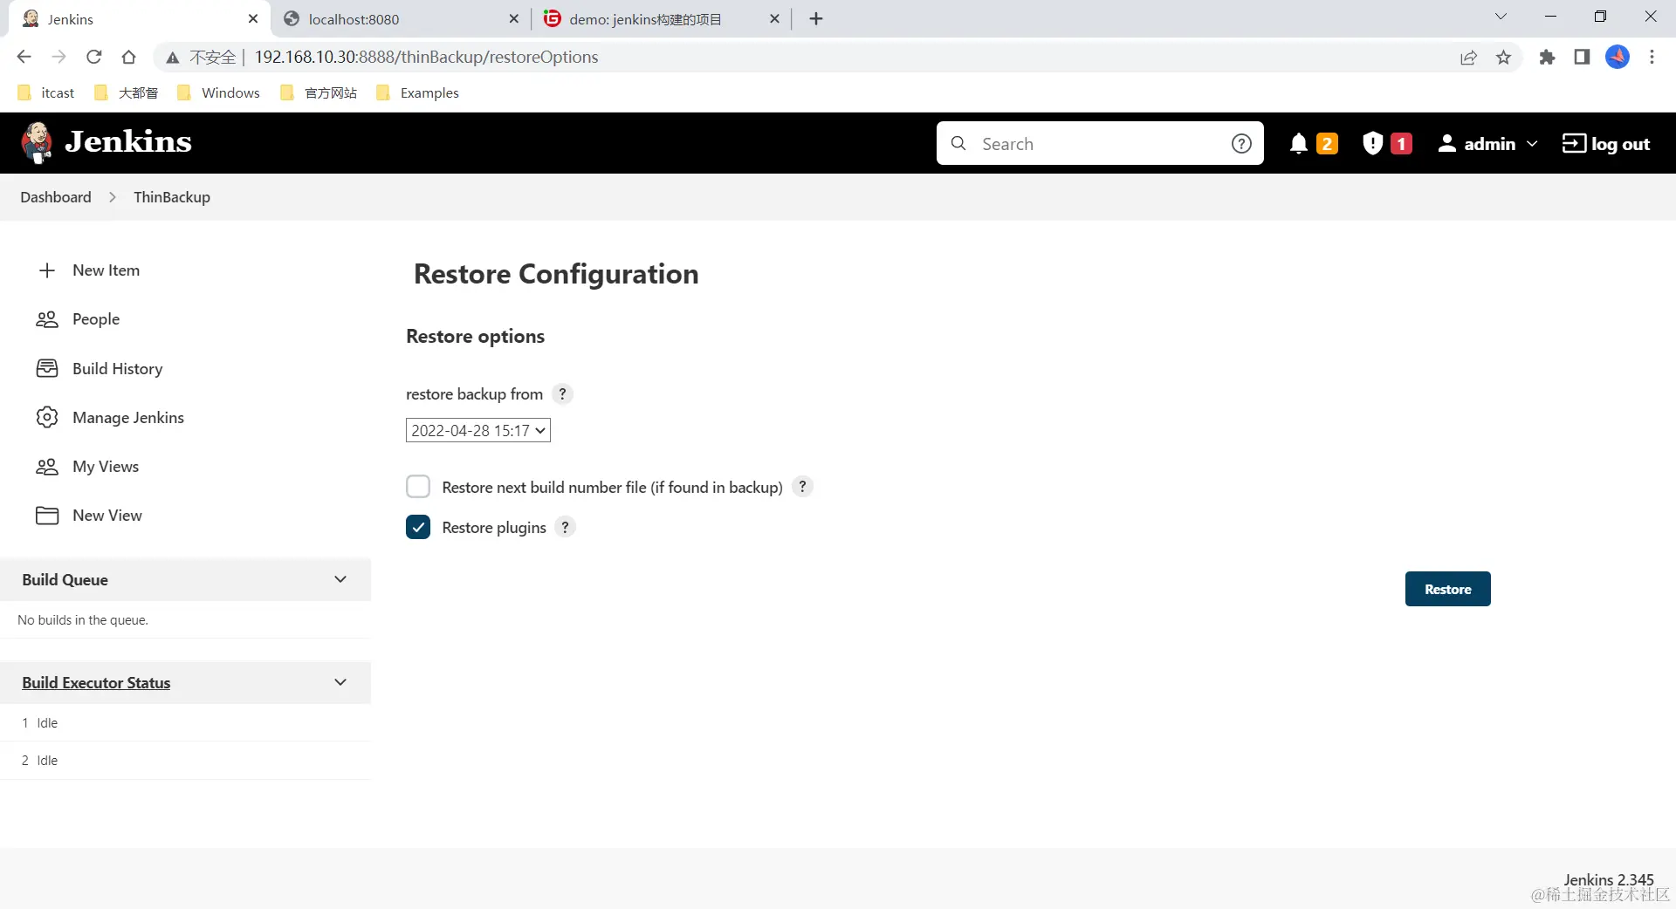Image resolution: width=1676 pixels, height=909 pixels.
Task: Click the Jenkins 2.345 version link
Action: coord(1608,879)
